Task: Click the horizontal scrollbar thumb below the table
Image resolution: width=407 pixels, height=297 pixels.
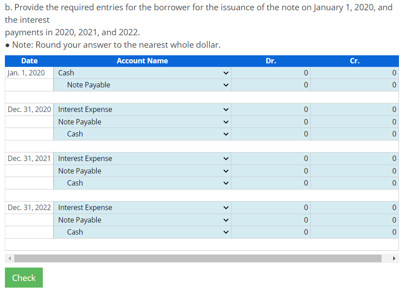Action: (x=198, y=258)
